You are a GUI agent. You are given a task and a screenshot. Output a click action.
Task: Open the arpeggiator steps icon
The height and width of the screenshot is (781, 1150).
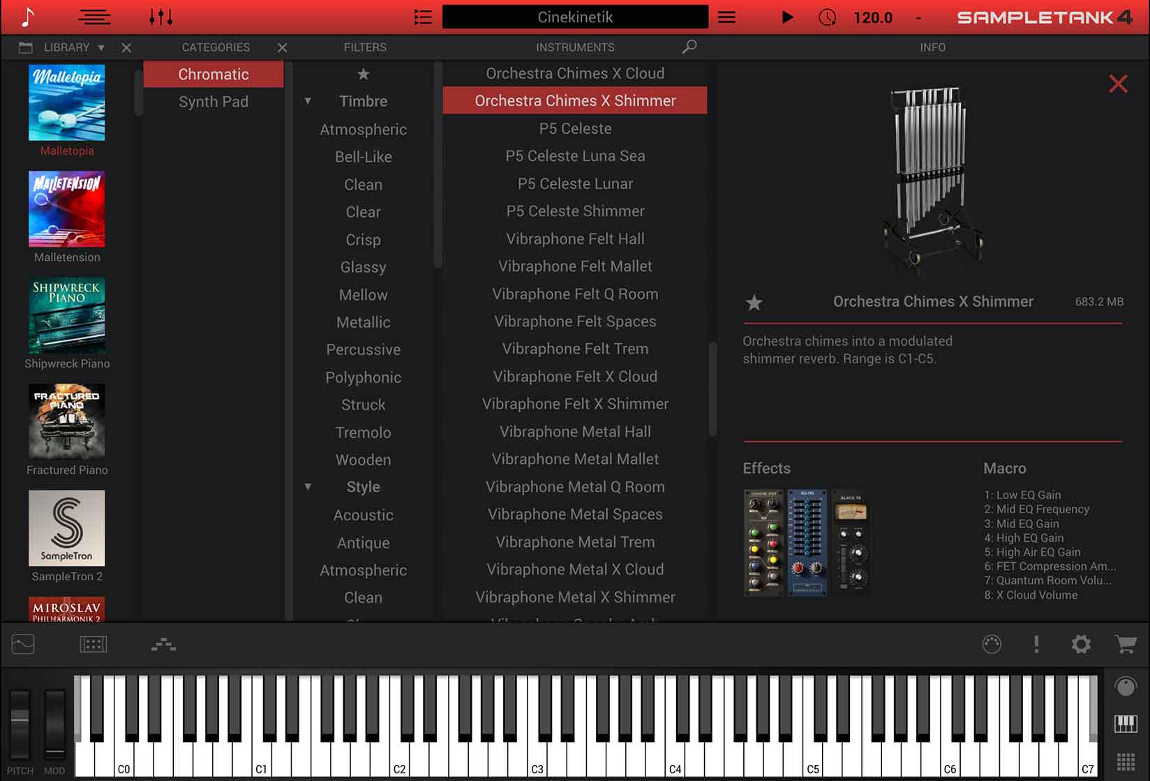point(163,644)
